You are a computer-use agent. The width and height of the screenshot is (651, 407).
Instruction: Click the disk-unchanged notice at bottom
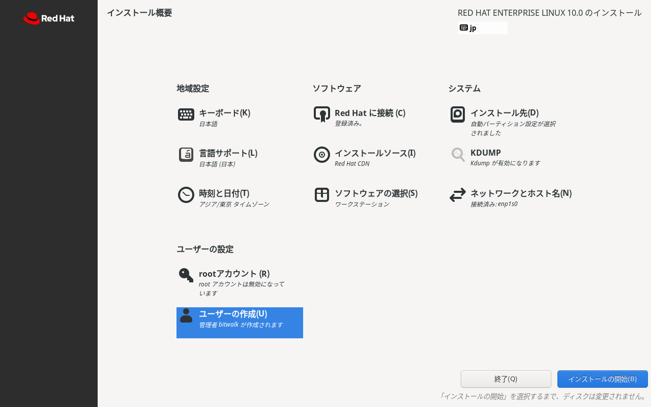coord(543,396)
